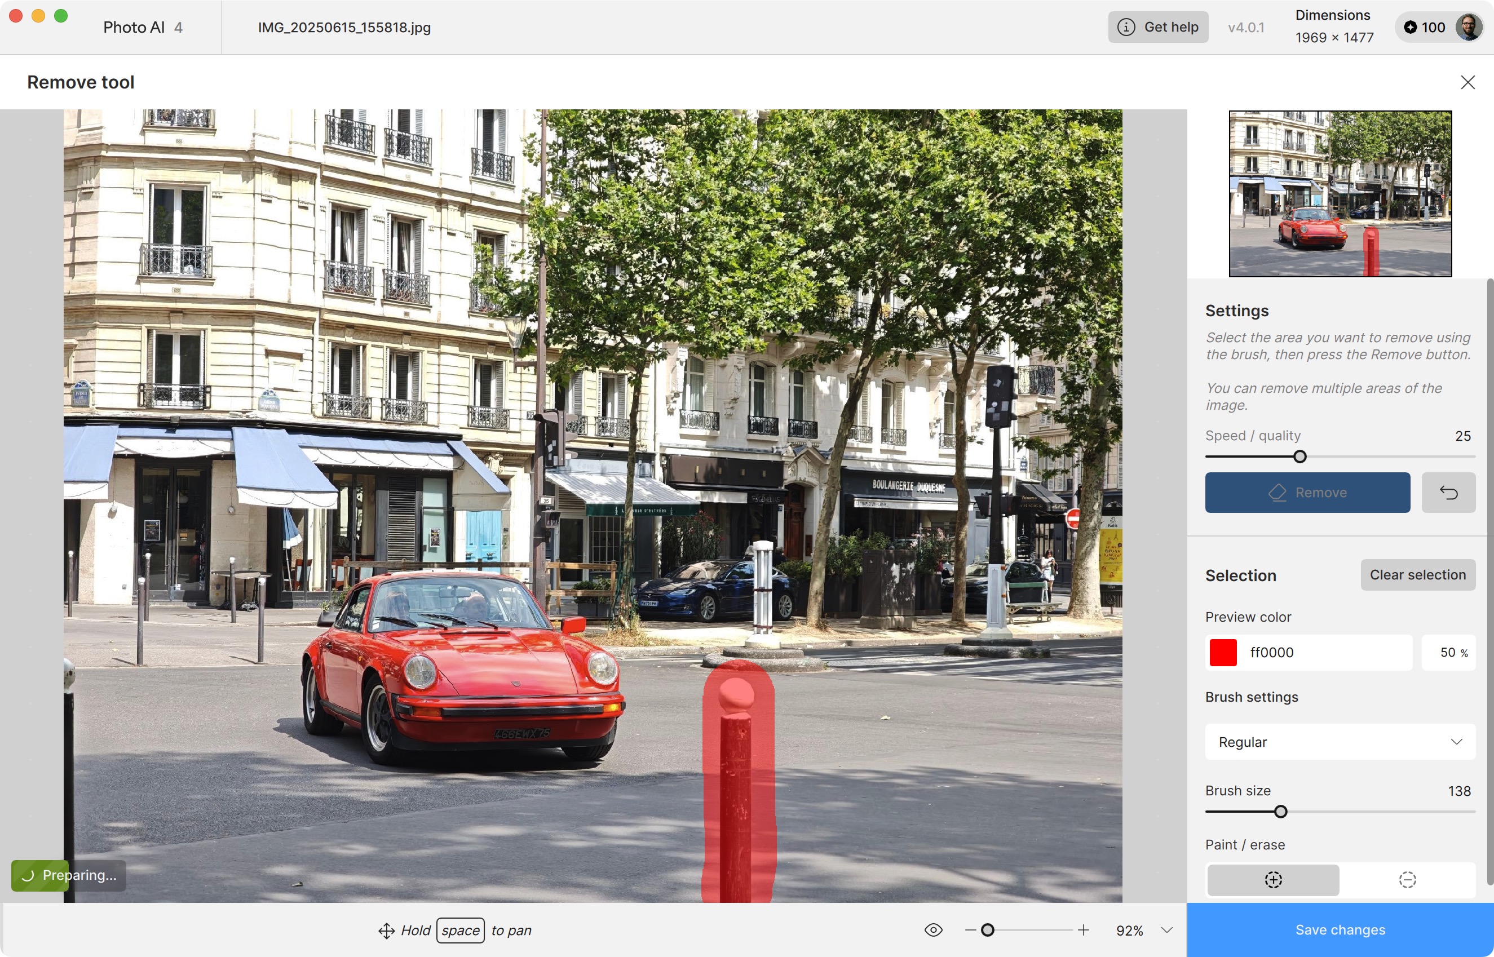The height and width of the screenshot is (957, 1494).
Task: Click the undo arrow button beside Remove
Action: (1448, 493)
